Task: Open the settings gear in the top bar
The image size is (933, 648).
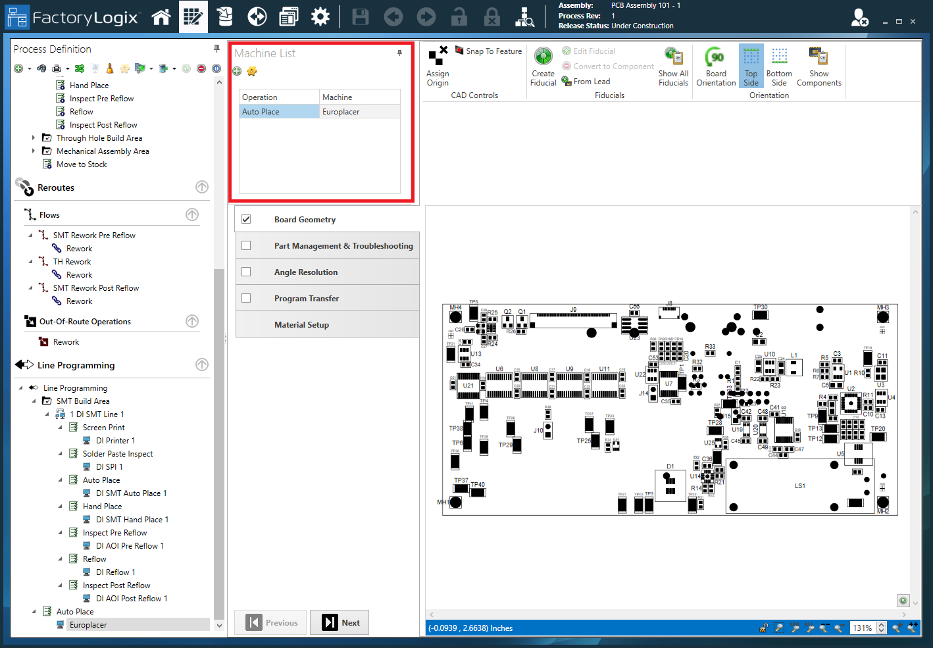Action: pyautogui.click(x=320, y=17)
